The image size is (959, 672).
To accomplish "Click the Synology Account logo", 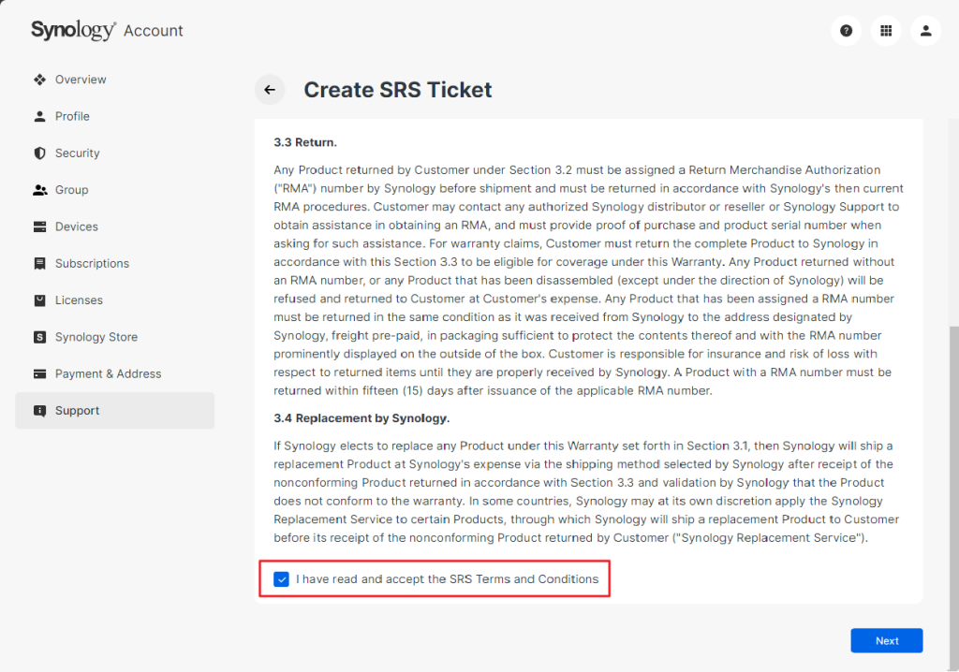I will pyautogui.click(x=107, y=30).
